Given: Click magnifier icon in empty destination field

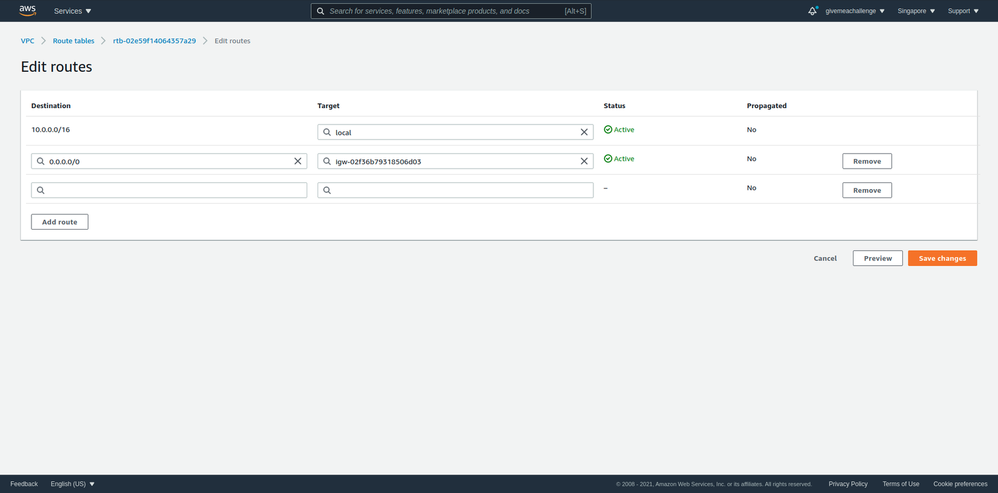Looking at the screenshot, I should click(41, 190).
